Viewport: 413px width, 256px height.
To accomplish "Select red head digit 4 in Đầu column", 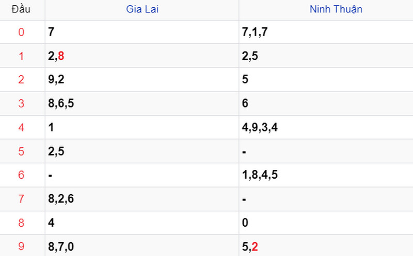I will pyautogui.click(x=21, y=127).
